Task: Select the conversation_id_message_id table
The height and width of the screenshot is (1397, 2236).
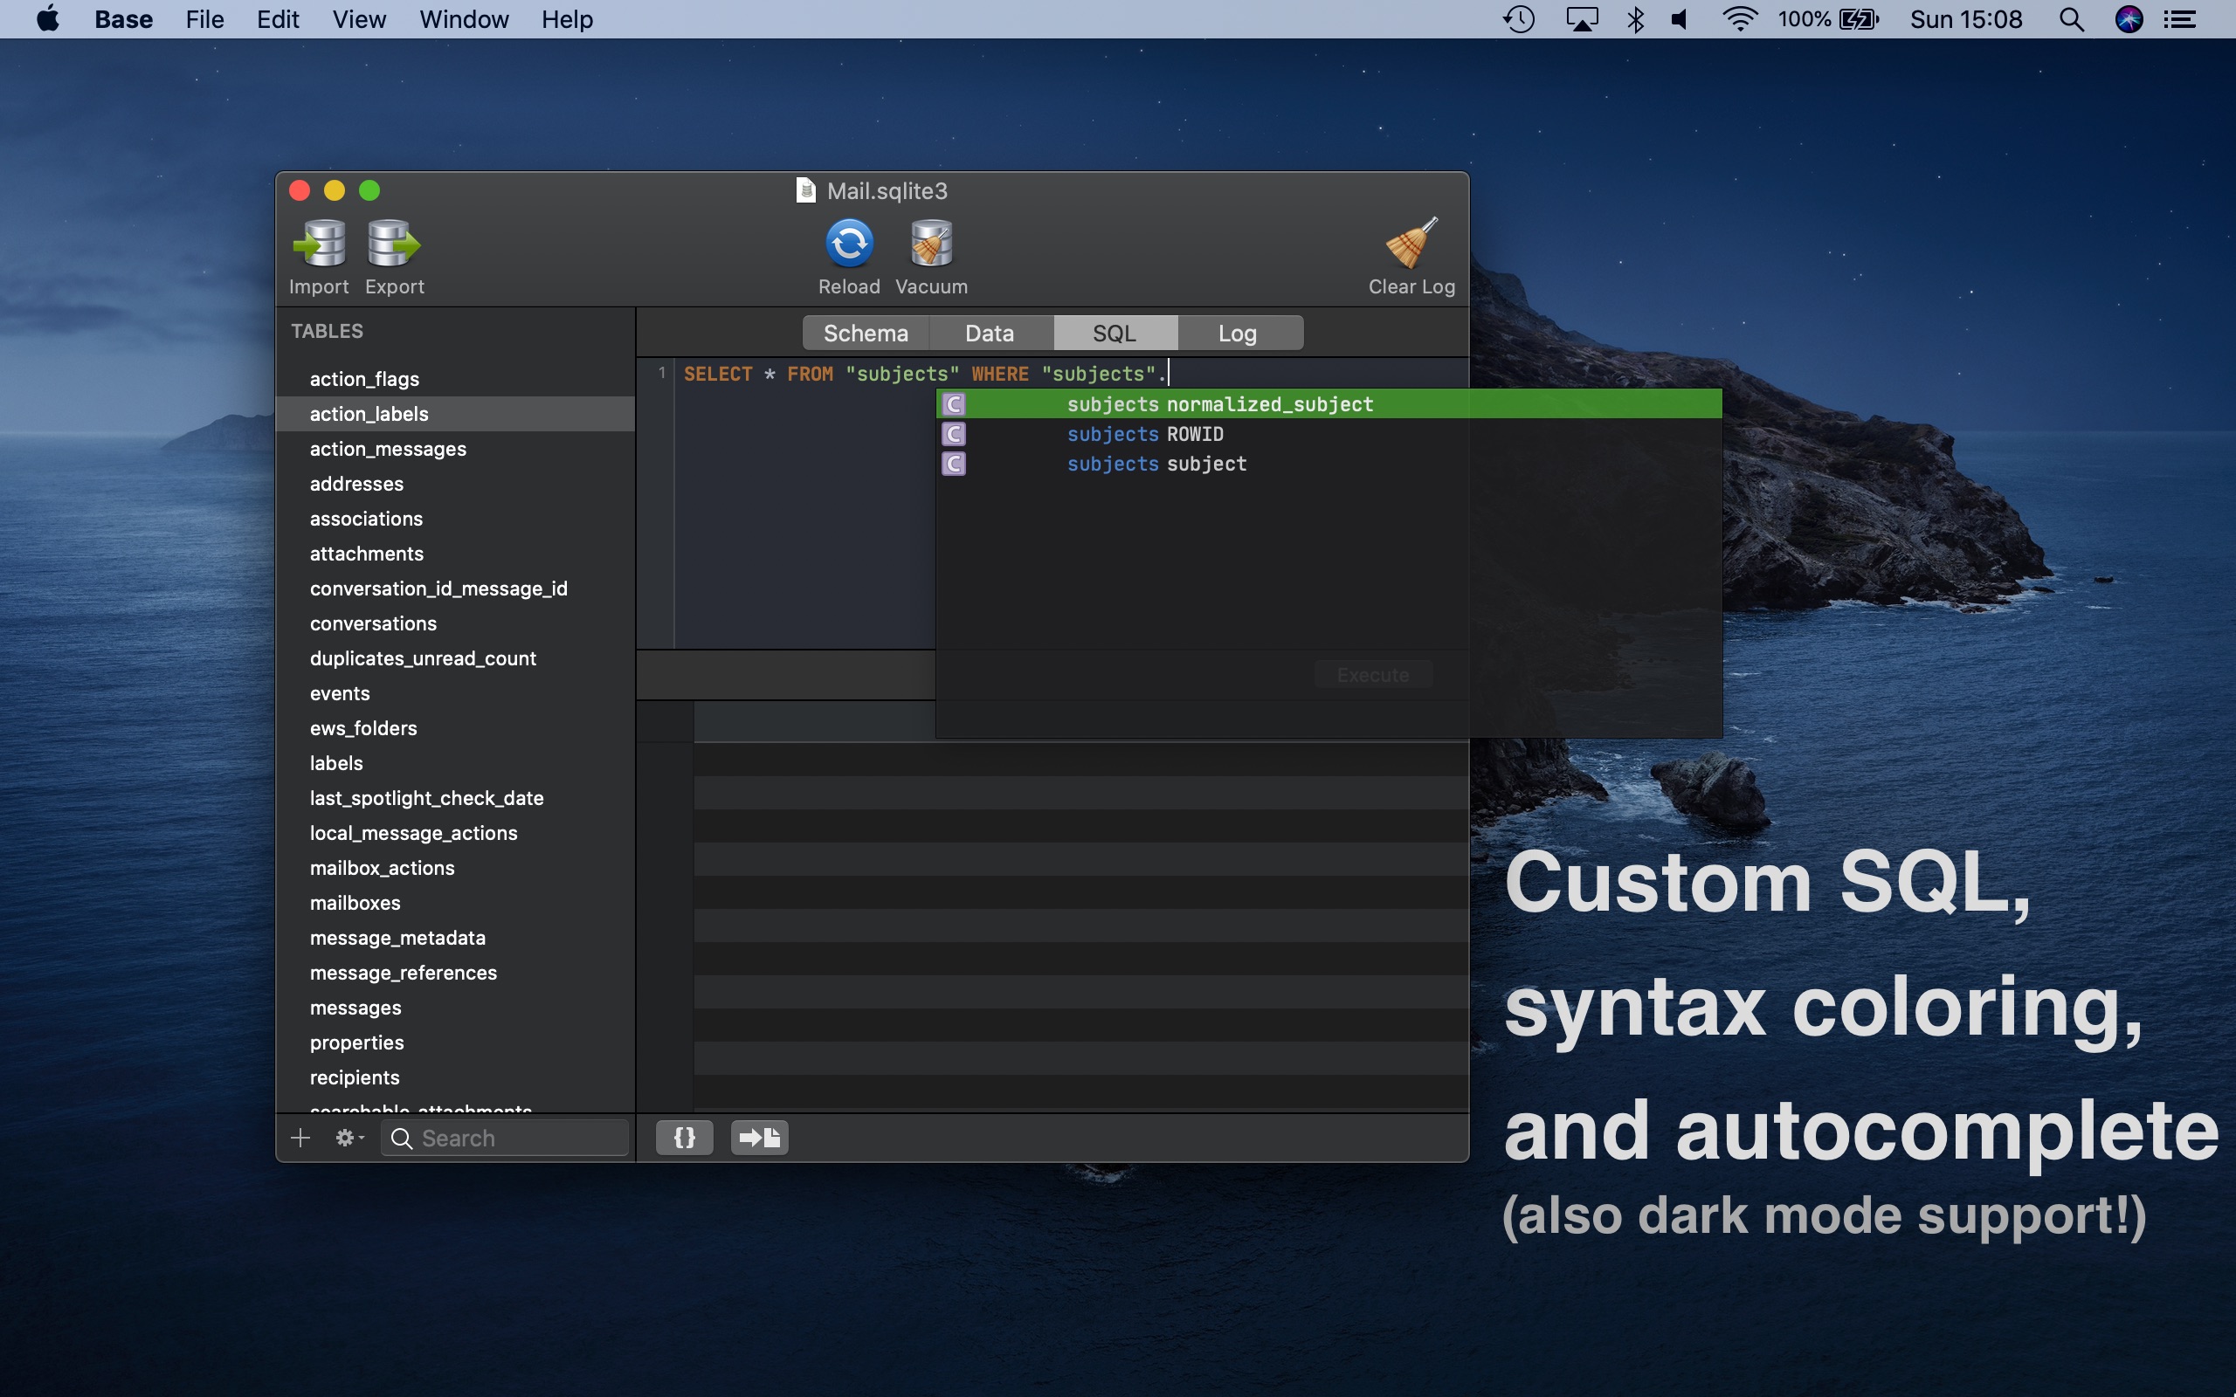Action: tap(456, 588)
